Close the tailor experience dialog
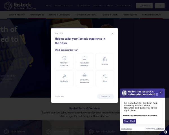The height and width of the screenshot is (135, 169). (112, 33)
